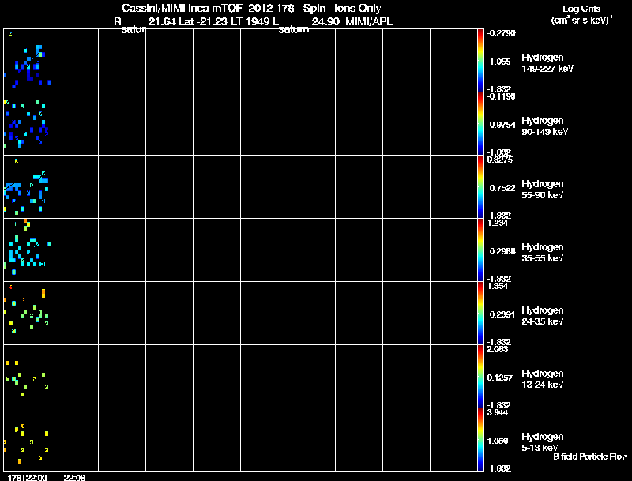Click the '1.354' color scale value
This screenshot has width=632, height=481.
498,286
